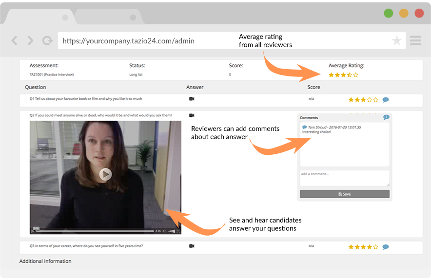The width and height of the screenshot is (431, 278).
Task: Click the comment count bubble in Comments panel
Action: tap(386, 117)
